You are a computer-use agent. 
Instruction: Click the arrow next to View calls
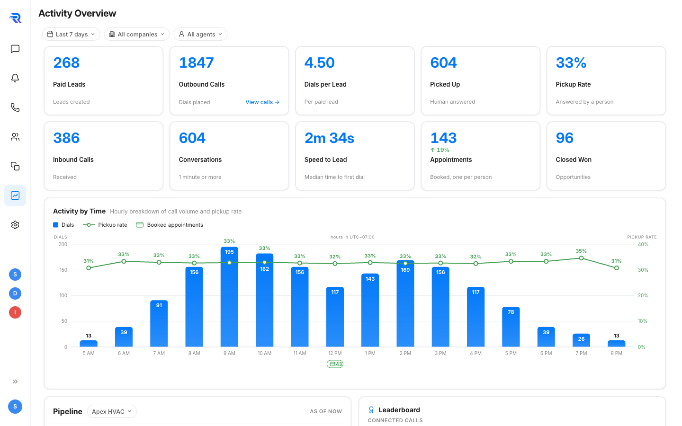277,102
